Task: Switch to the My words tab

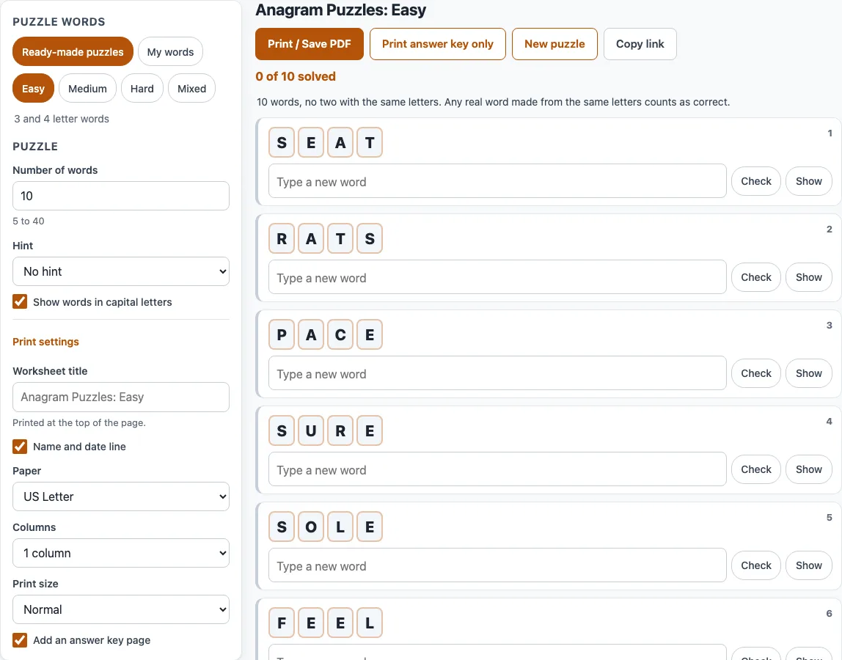Action: [170, 51]
